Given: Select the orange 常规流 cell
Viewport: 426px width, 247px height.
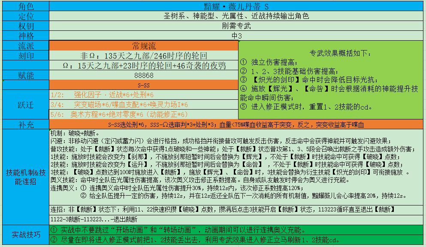Looking at the screenshot, I should pyautogui.click(x=143, y=45).
